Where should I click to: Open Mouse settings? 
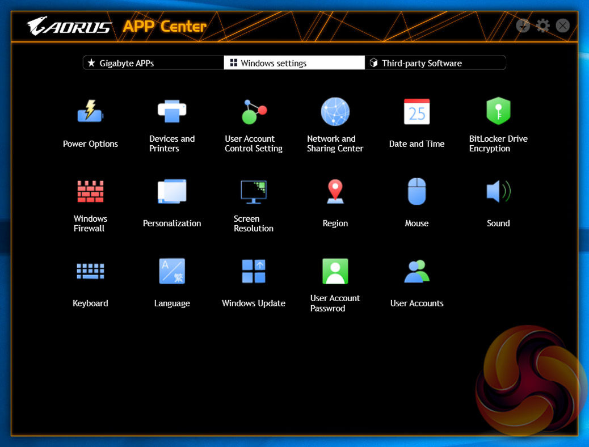(x=416, y=192)
